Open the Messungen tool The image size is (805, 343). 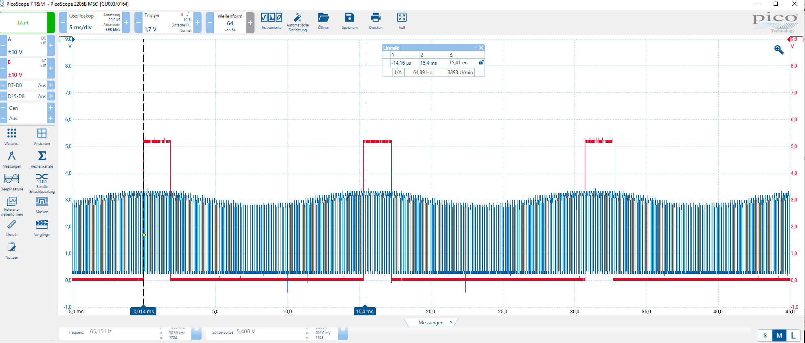click(12, 159)
